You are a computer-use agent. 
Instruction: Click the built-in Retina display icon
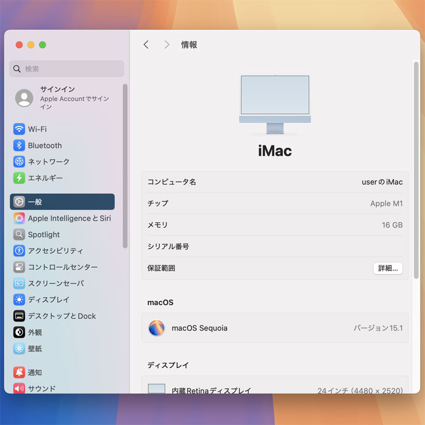(157, 388)
